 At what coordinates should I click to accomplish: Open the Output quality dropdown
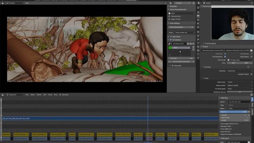[x=240, y=85]
